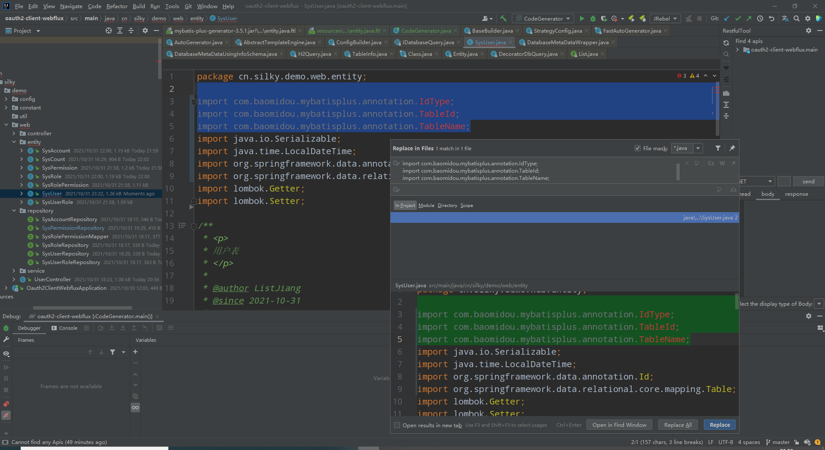Click filter funnel in Replace in Files

tap(718, 148)
